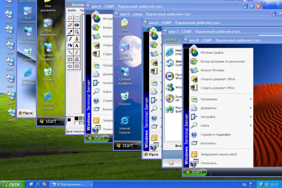The width and height of the screenshot is (282, 188).
Task: Open Мои документы on the user5 desktop
Action: point(125,27)
